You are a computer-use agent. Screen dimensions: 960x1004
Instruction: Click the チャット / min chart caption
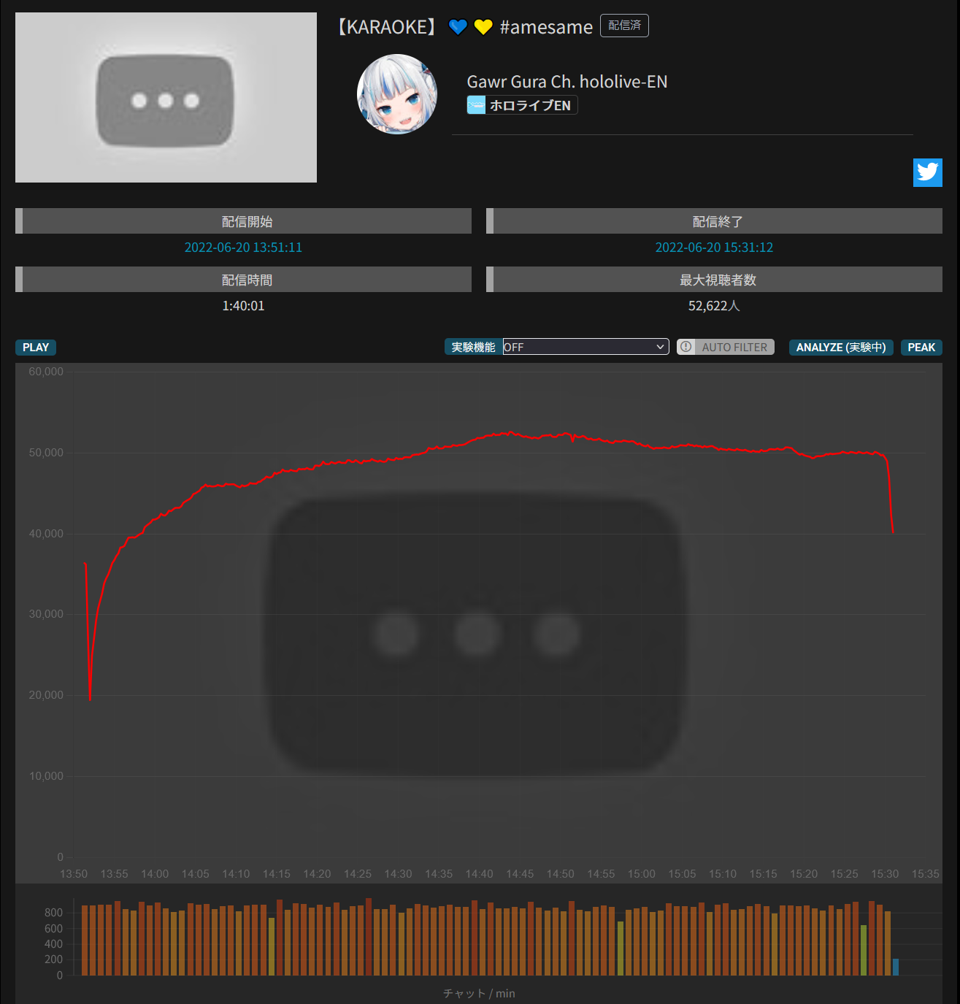(479, 993)
